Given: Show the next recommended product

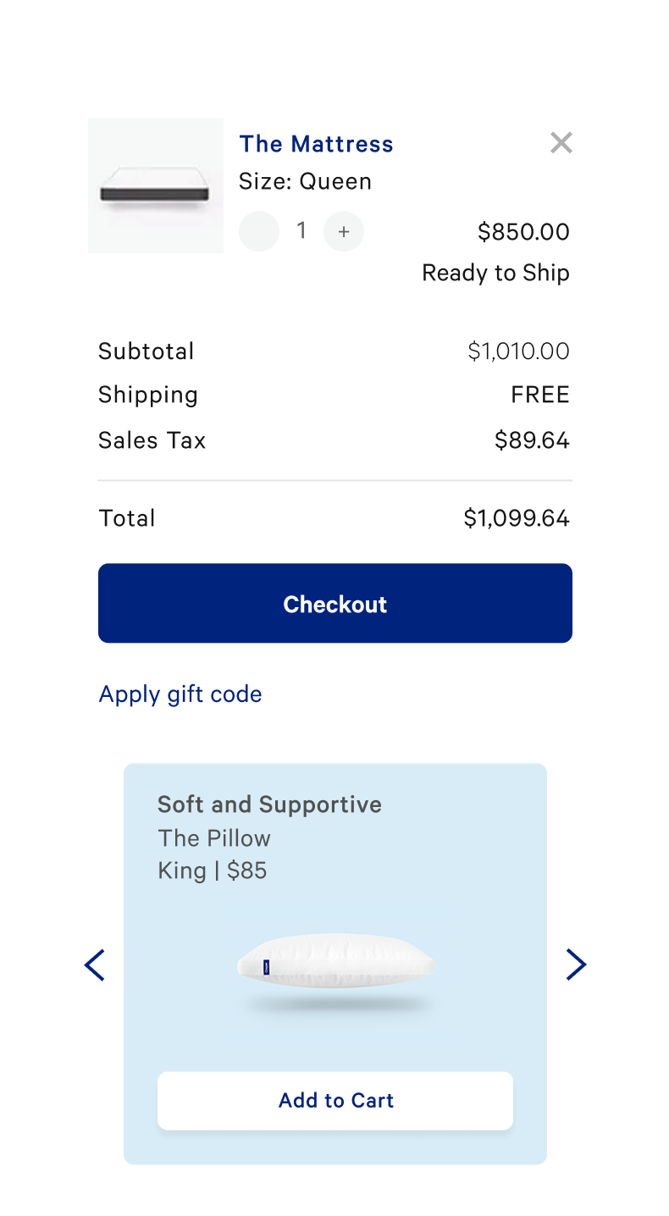Looking at the screenshot, I should 576,965.
